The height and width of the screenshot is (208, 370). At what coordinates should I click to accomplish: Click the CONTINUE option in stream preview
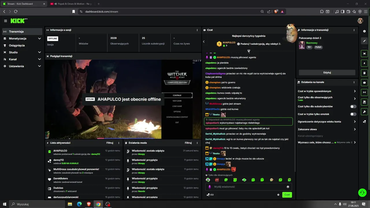[x=177, y=95]
